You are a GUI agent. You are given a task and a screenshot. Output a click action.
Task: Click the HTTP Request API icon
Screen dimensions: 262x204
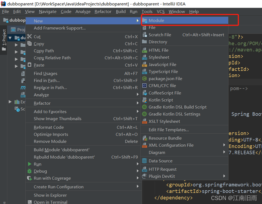pyautogui.click(x=144, y=169)
